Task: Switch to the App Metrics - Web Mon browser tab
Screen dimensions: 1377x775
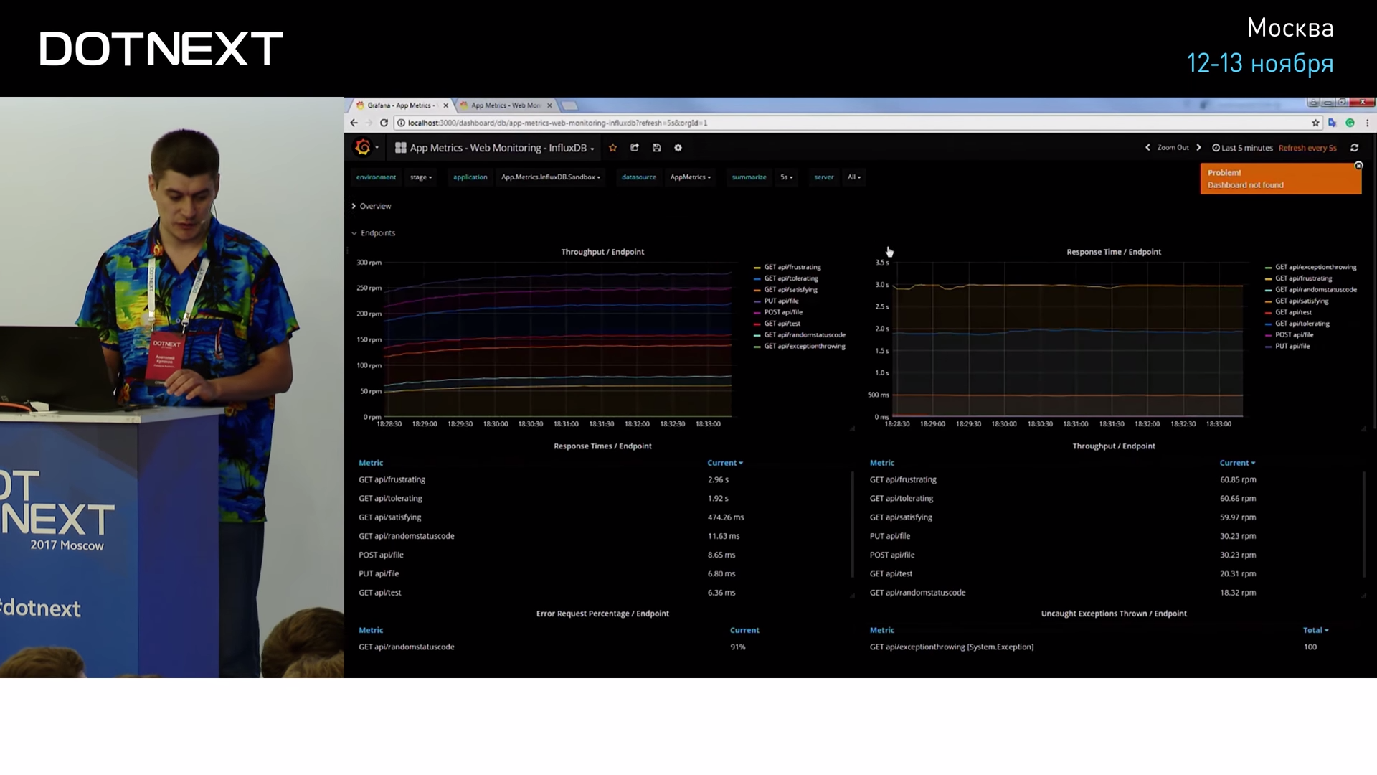Action: [506, 105]
